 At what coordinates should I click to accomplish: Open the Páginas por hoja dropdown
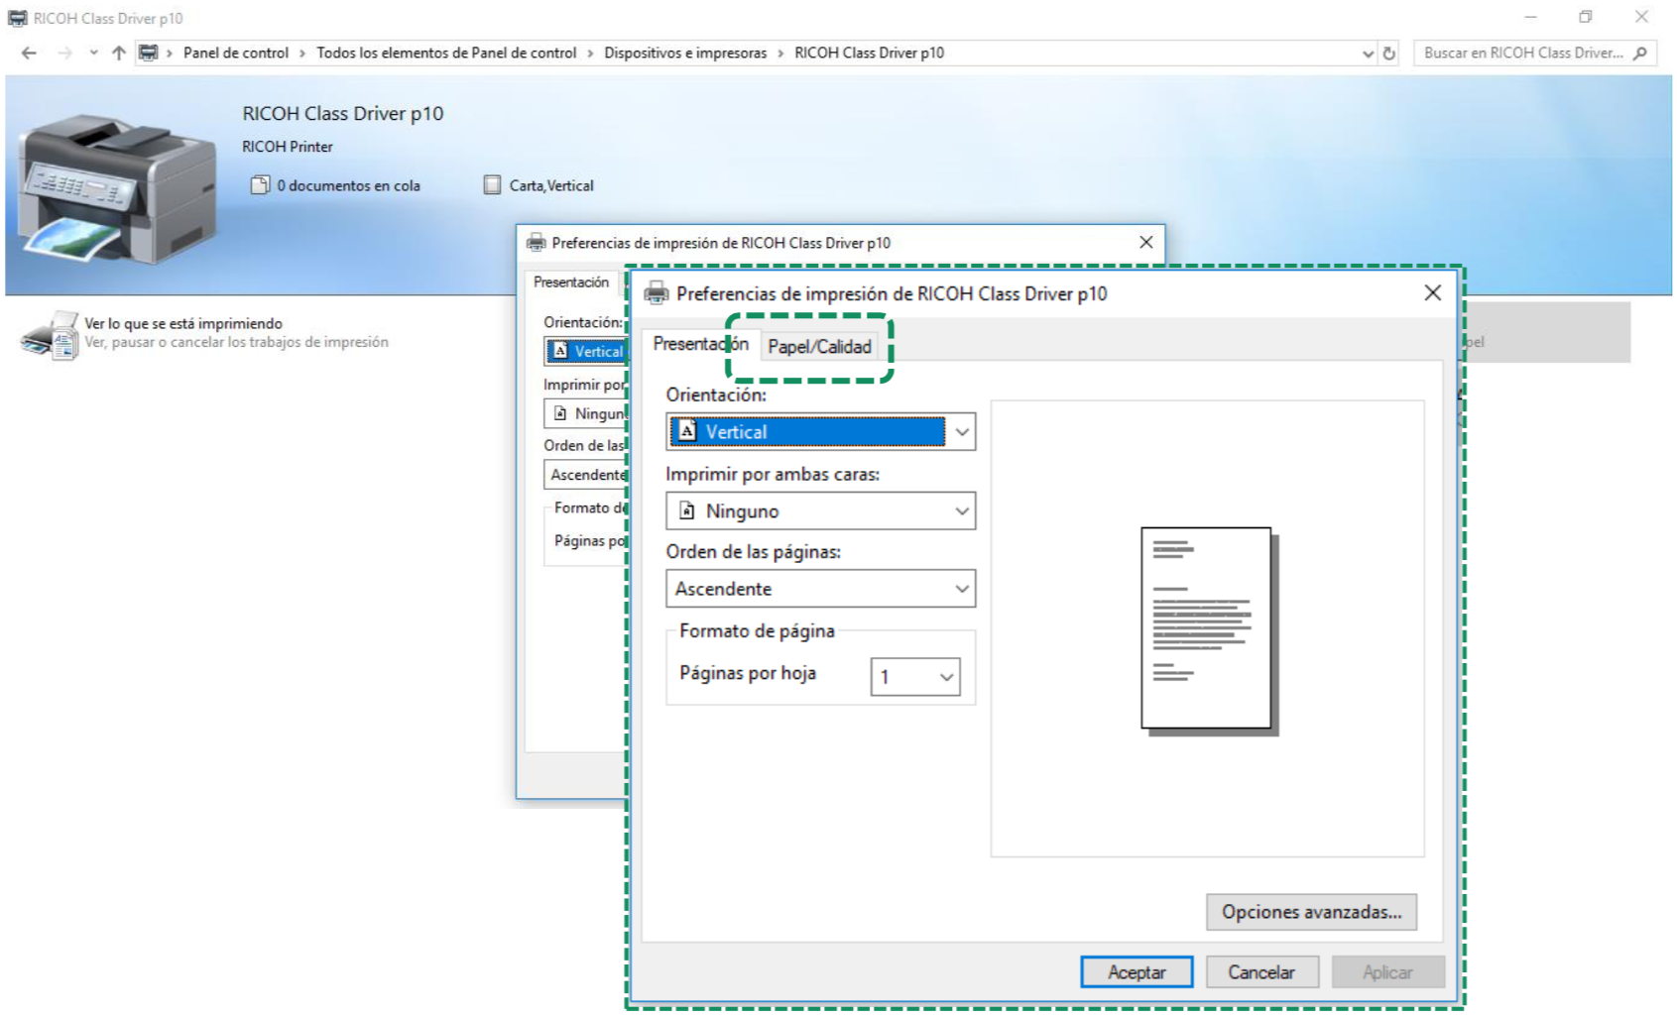tap(915, 676)
